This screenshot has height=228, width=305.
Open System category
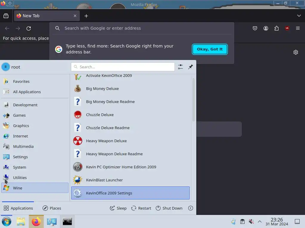[35, 167]
